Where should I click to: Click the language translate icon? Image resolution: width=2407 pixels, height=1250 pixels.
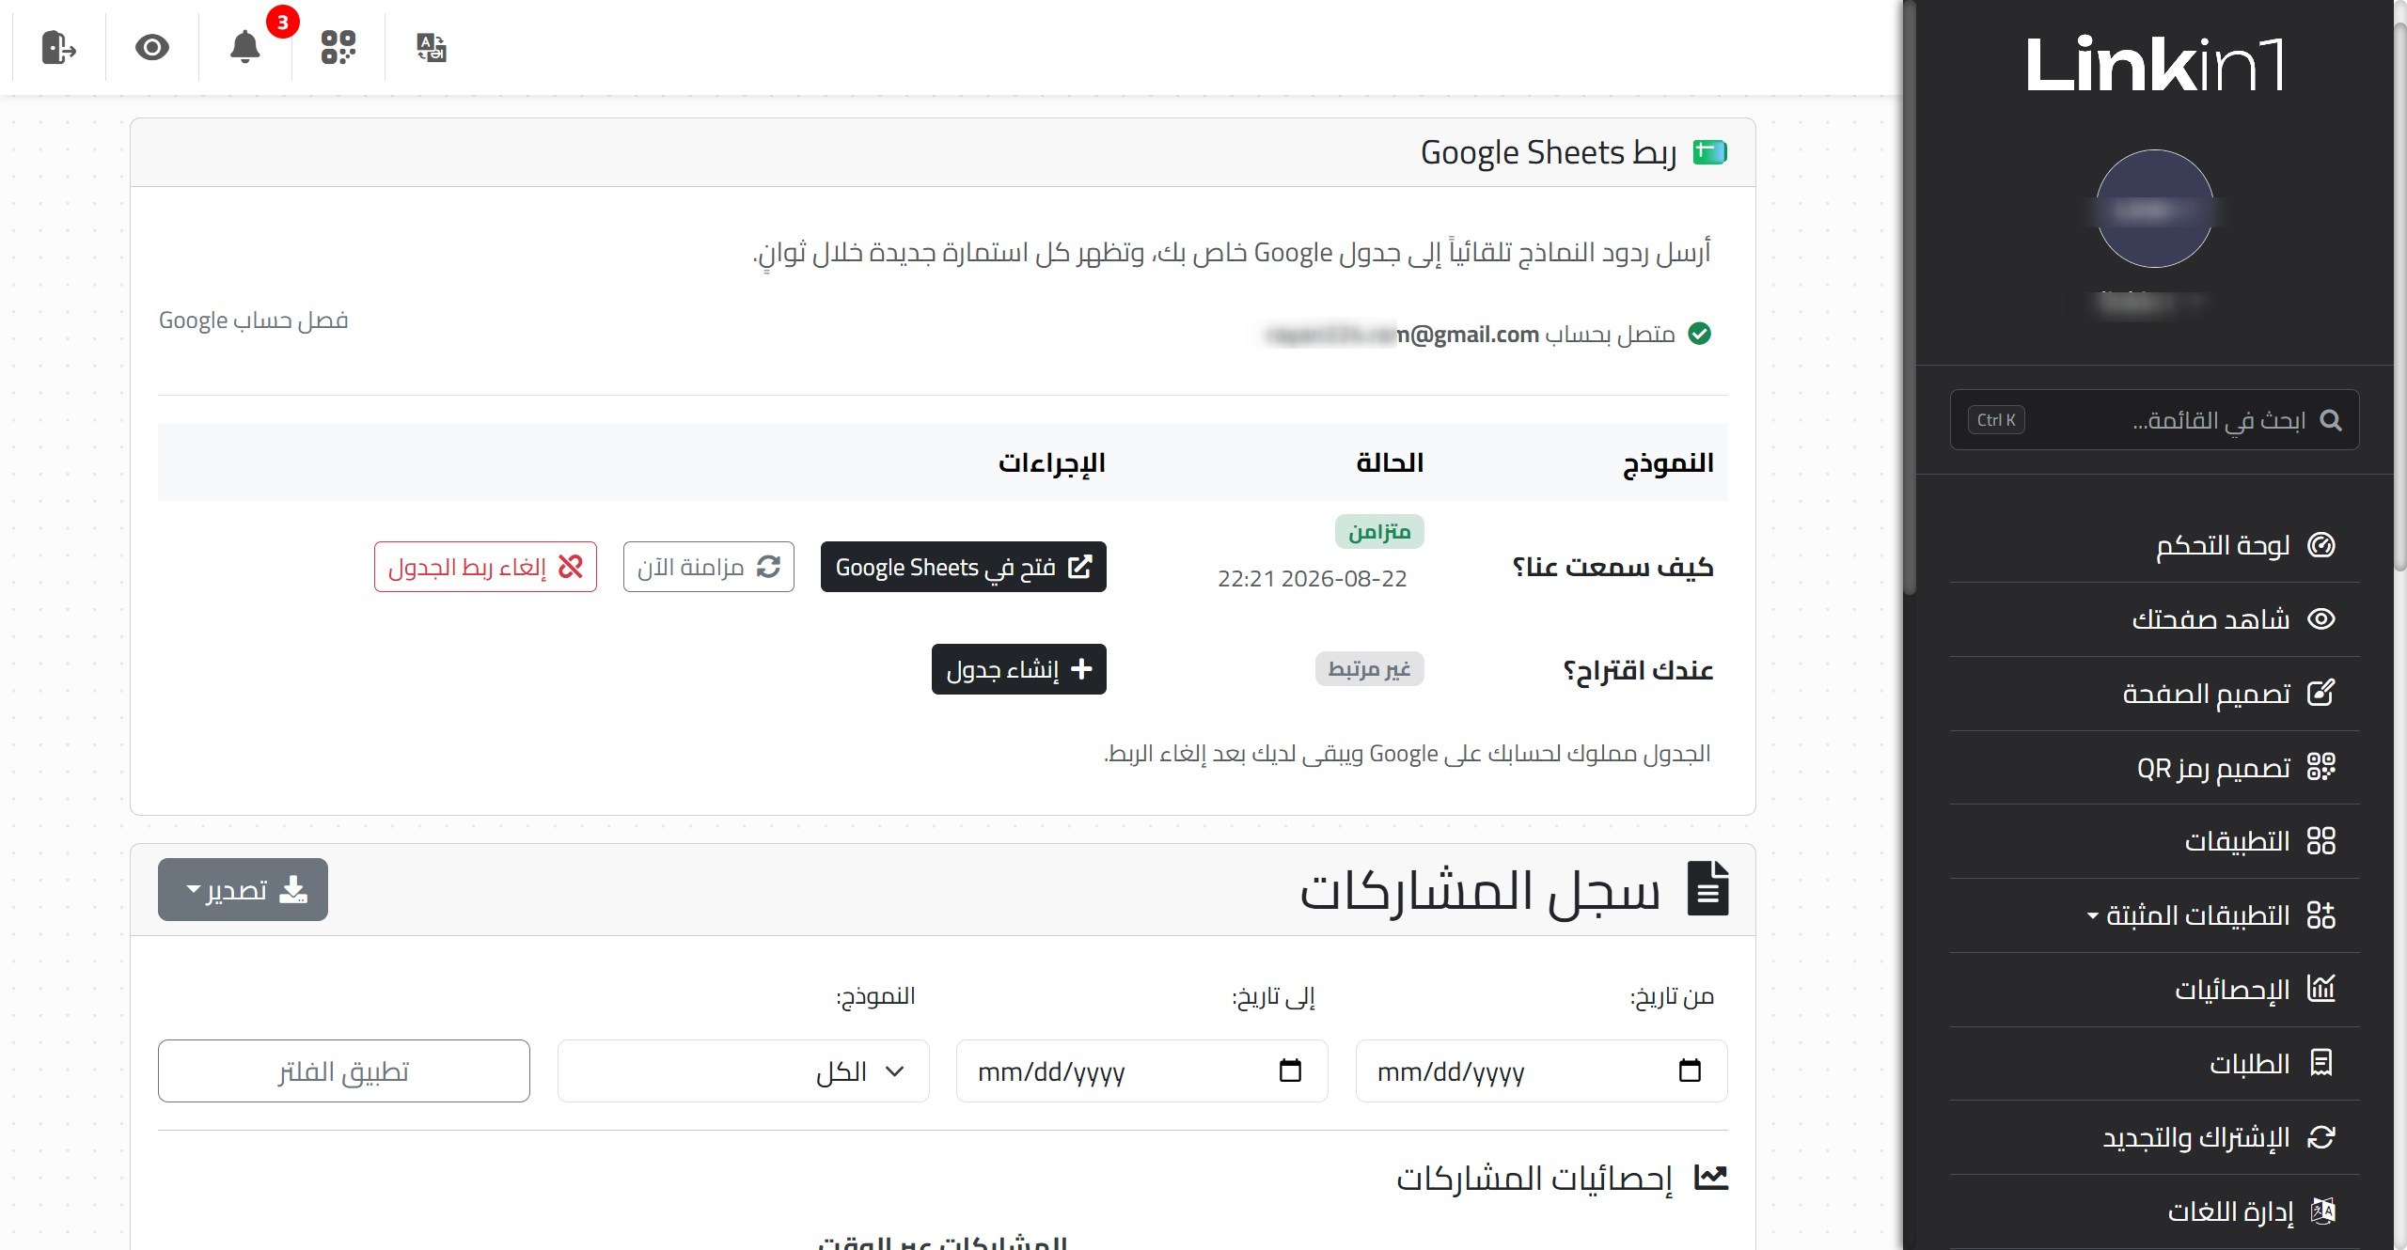(432, 47)
